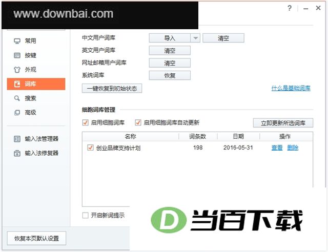Switch to the 词库 tab
Screen dimensions: 328x252
36,84
